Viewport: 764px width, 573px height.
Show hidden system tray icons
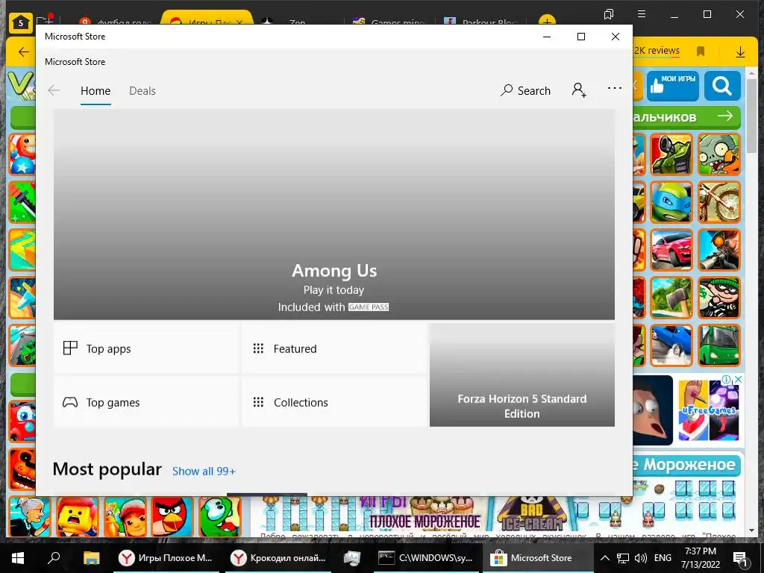point(604,558)
